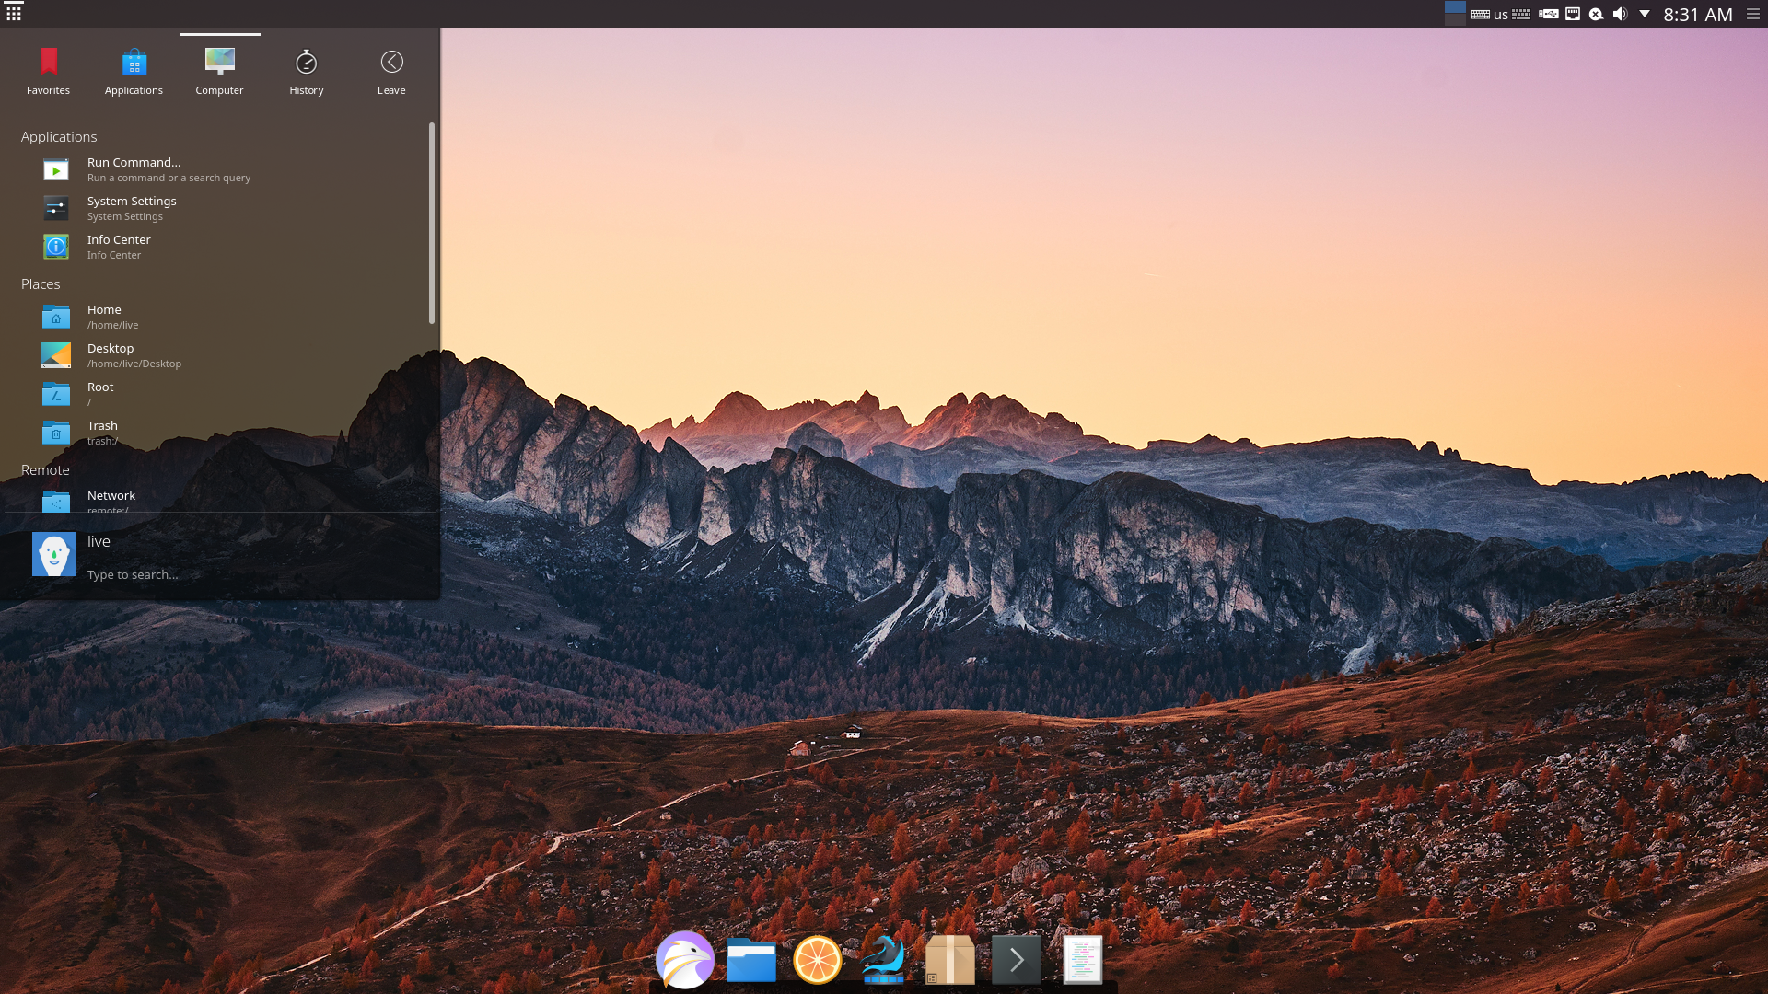The width and height of the screenshot is (1768, 994).
Task: Go to Home folder from Places
Action: pyautogui.click(x=104, y=316)
